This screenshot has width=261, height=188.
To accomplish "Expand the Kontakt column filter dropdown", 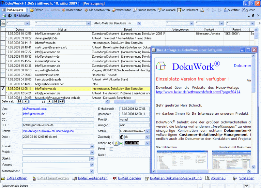I will tap(222, 23).
